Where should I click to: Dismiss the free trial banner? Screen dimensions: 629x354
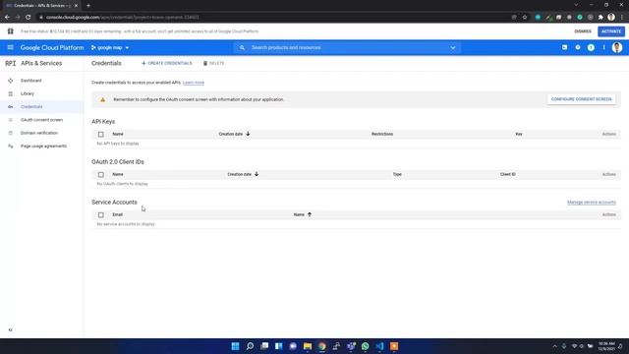coord(583,31)
